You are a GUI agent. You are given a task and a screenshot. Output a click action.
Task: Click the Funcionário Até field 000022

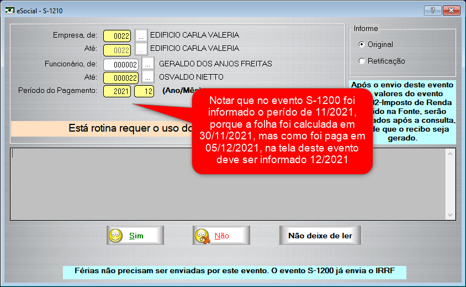[121, 78]
